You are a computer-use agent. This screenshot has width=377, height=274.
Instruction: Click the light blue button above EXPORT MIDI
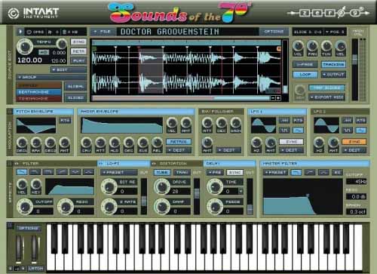pyautogui.click(x=326, y=88)
